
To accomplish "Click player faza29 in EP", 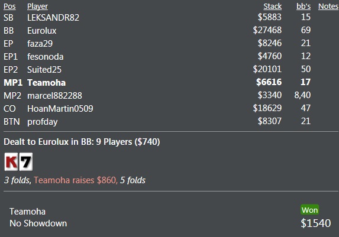I will pyautogui.click(x=40, y=43).
